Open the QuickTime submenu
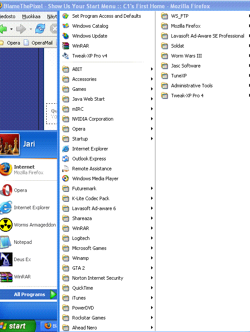 click(107, 288)
